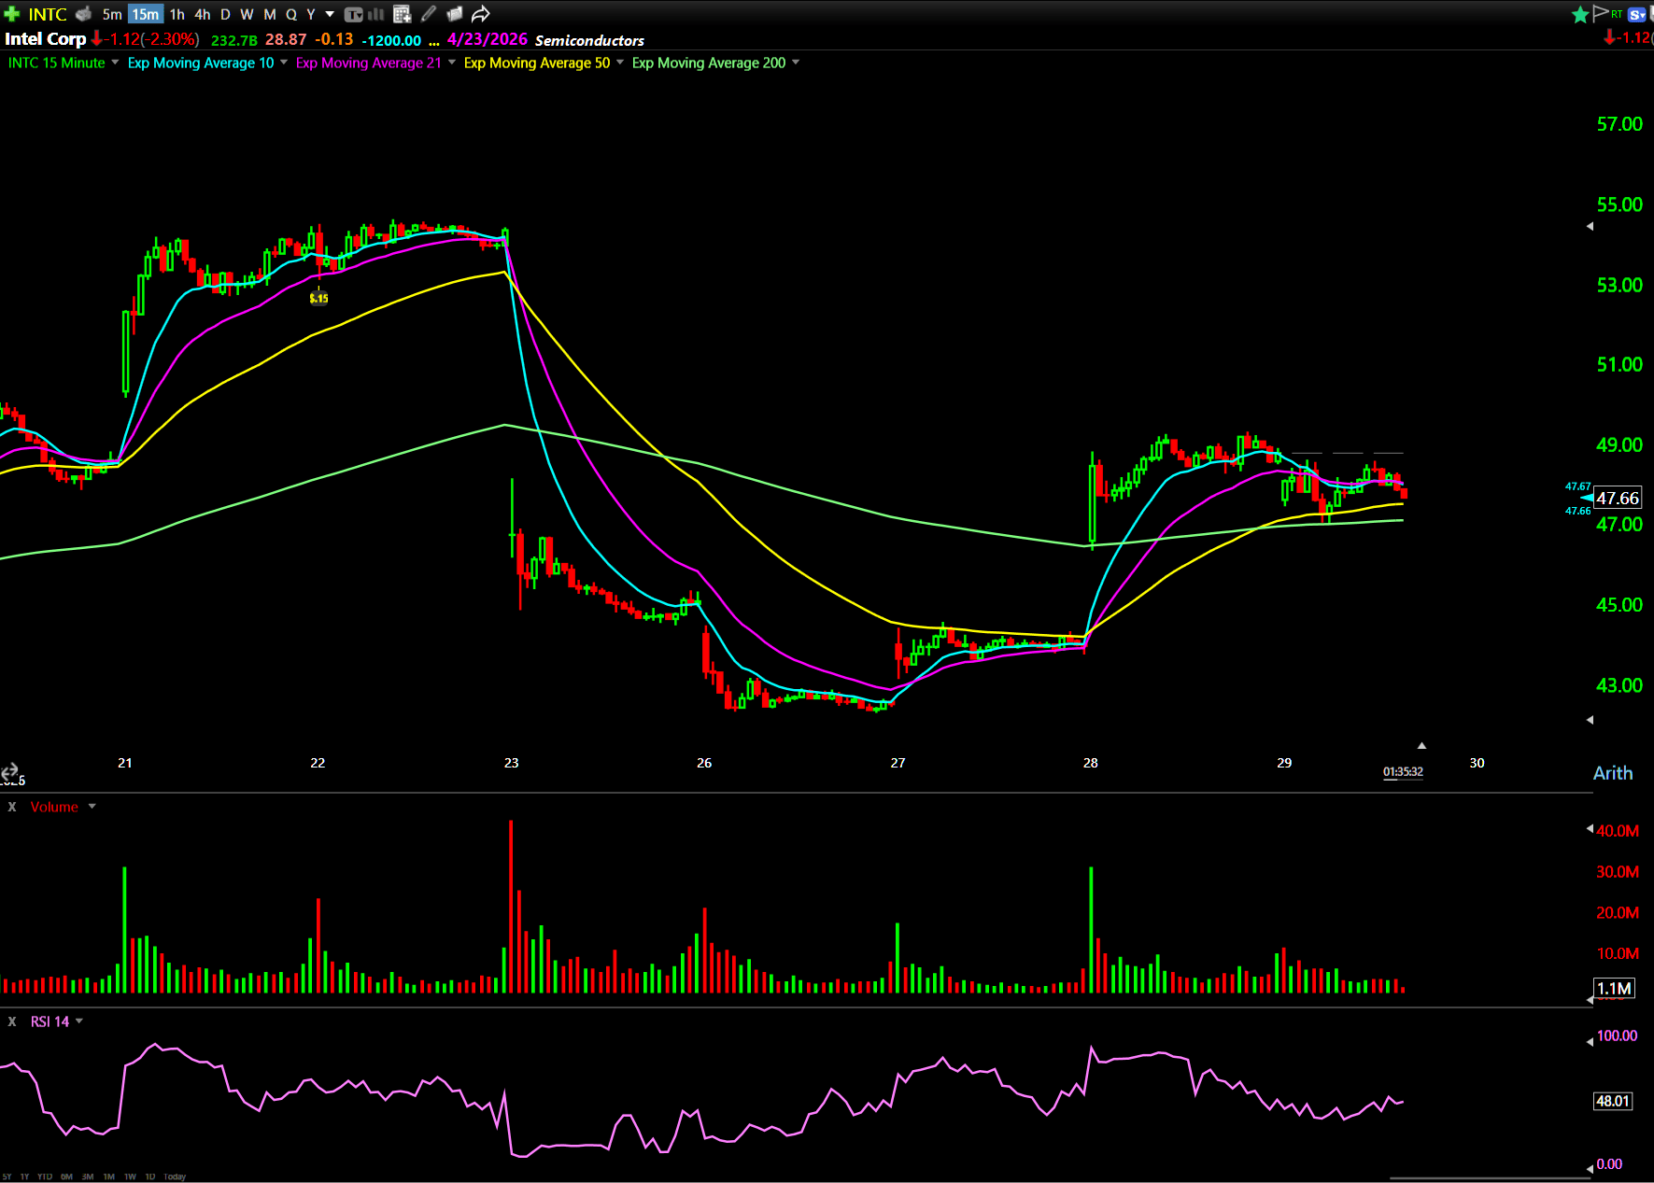Click the flag icon in top right
This screenshot has height=1183, width=1654.
point(1601,13)
